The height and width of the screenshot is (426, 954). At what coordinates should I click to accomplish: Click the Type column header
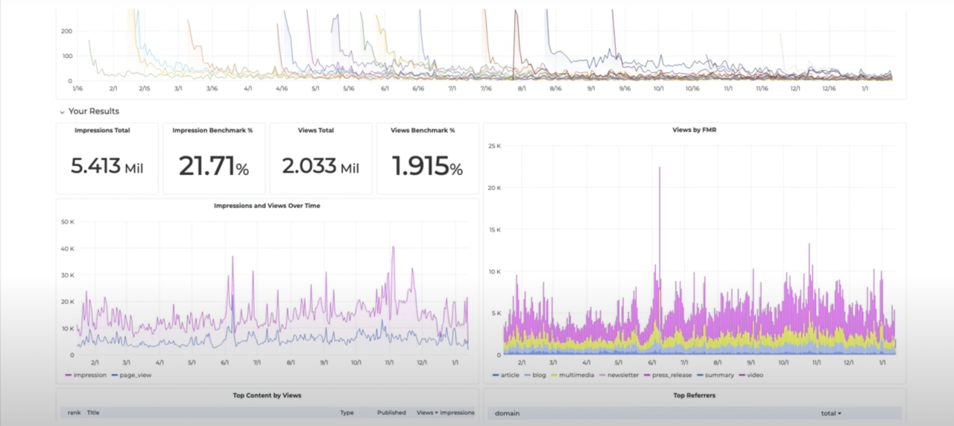coord(347,413)
